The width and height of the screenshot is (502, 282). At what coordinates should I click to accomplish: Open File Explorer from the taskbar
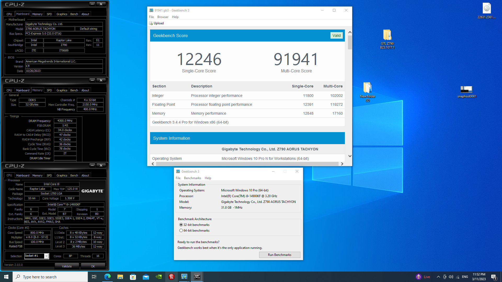point(120,277)
